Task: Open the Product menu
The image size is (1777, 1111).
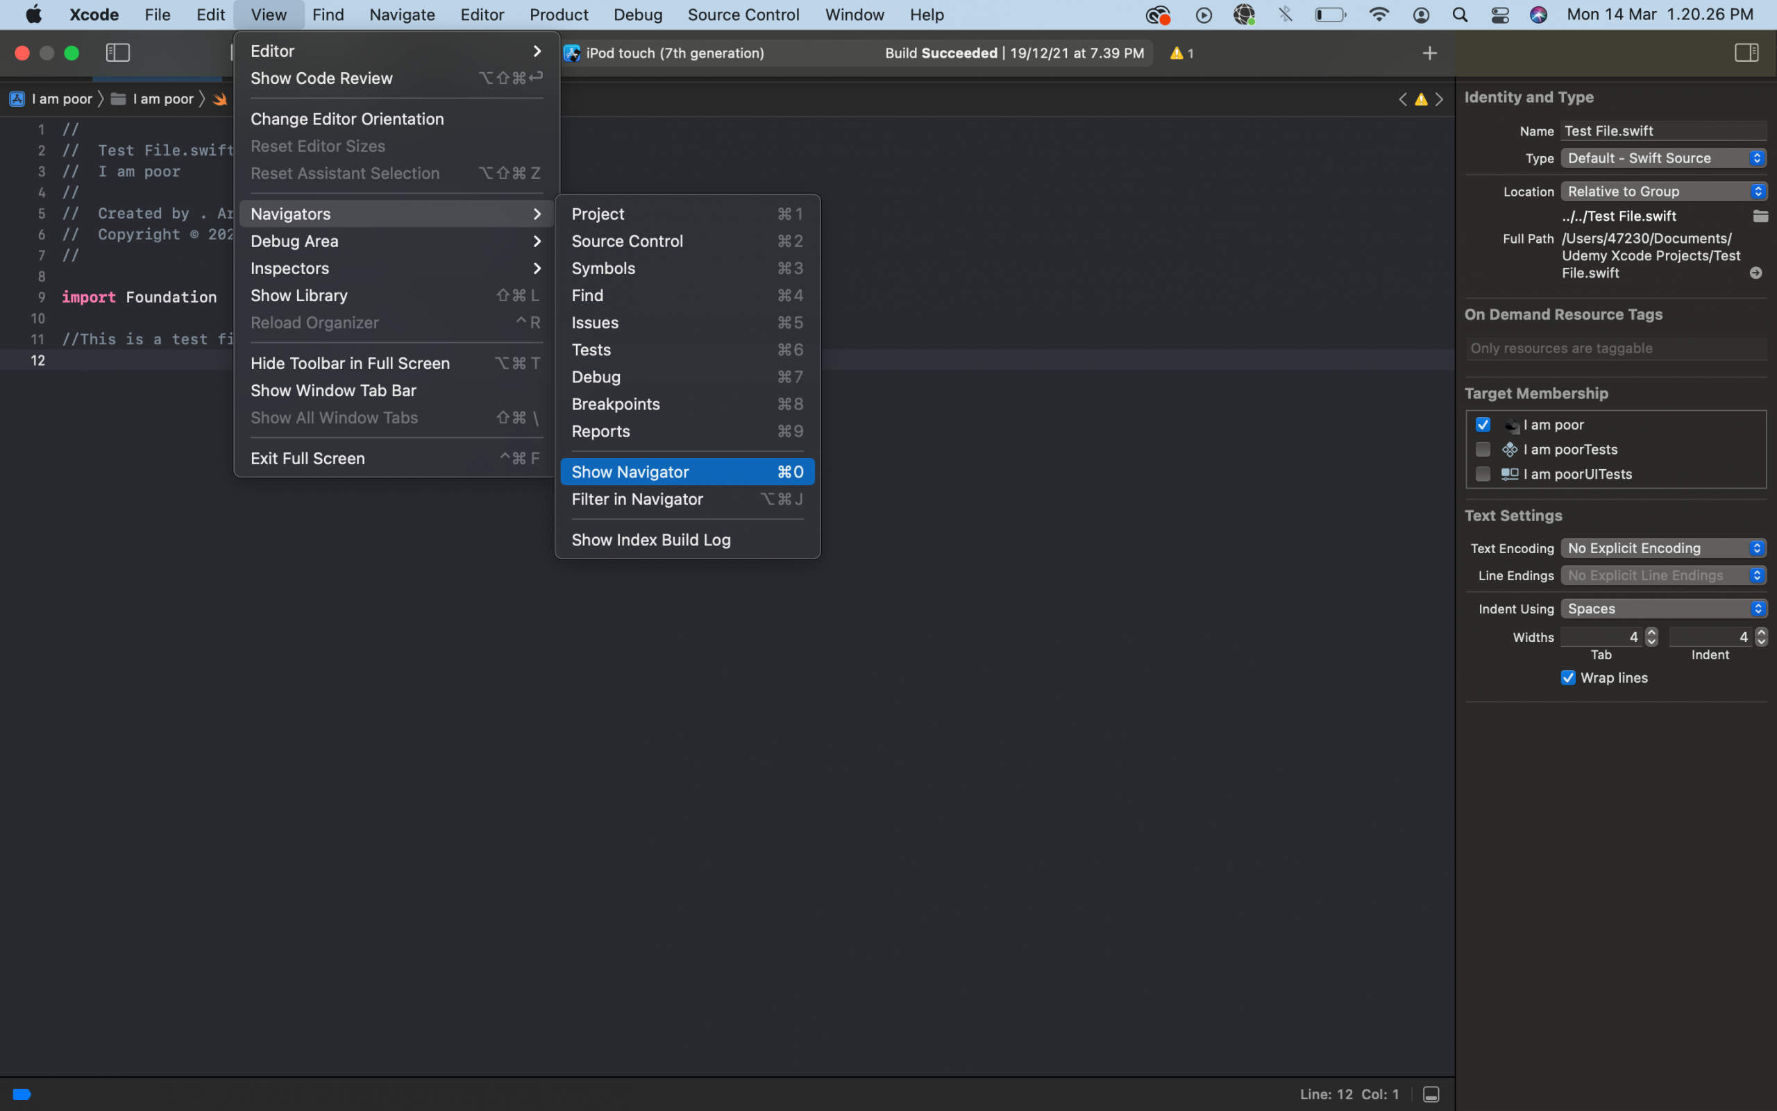Action: click(559, 15)
